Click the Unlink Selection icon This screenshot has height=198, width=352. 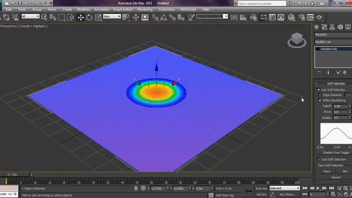point(6,17)
